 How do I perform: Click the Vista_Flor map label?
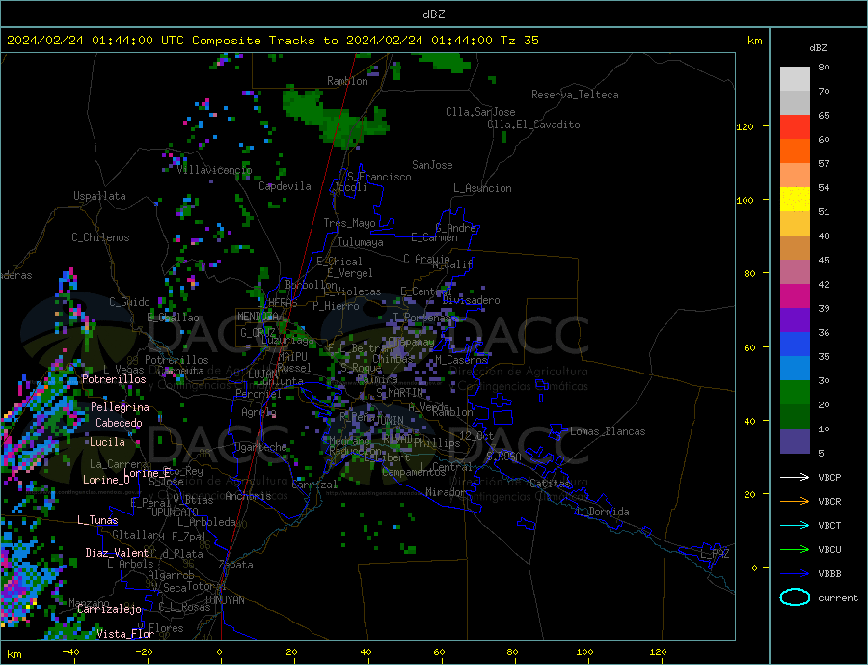pos(125,634)
